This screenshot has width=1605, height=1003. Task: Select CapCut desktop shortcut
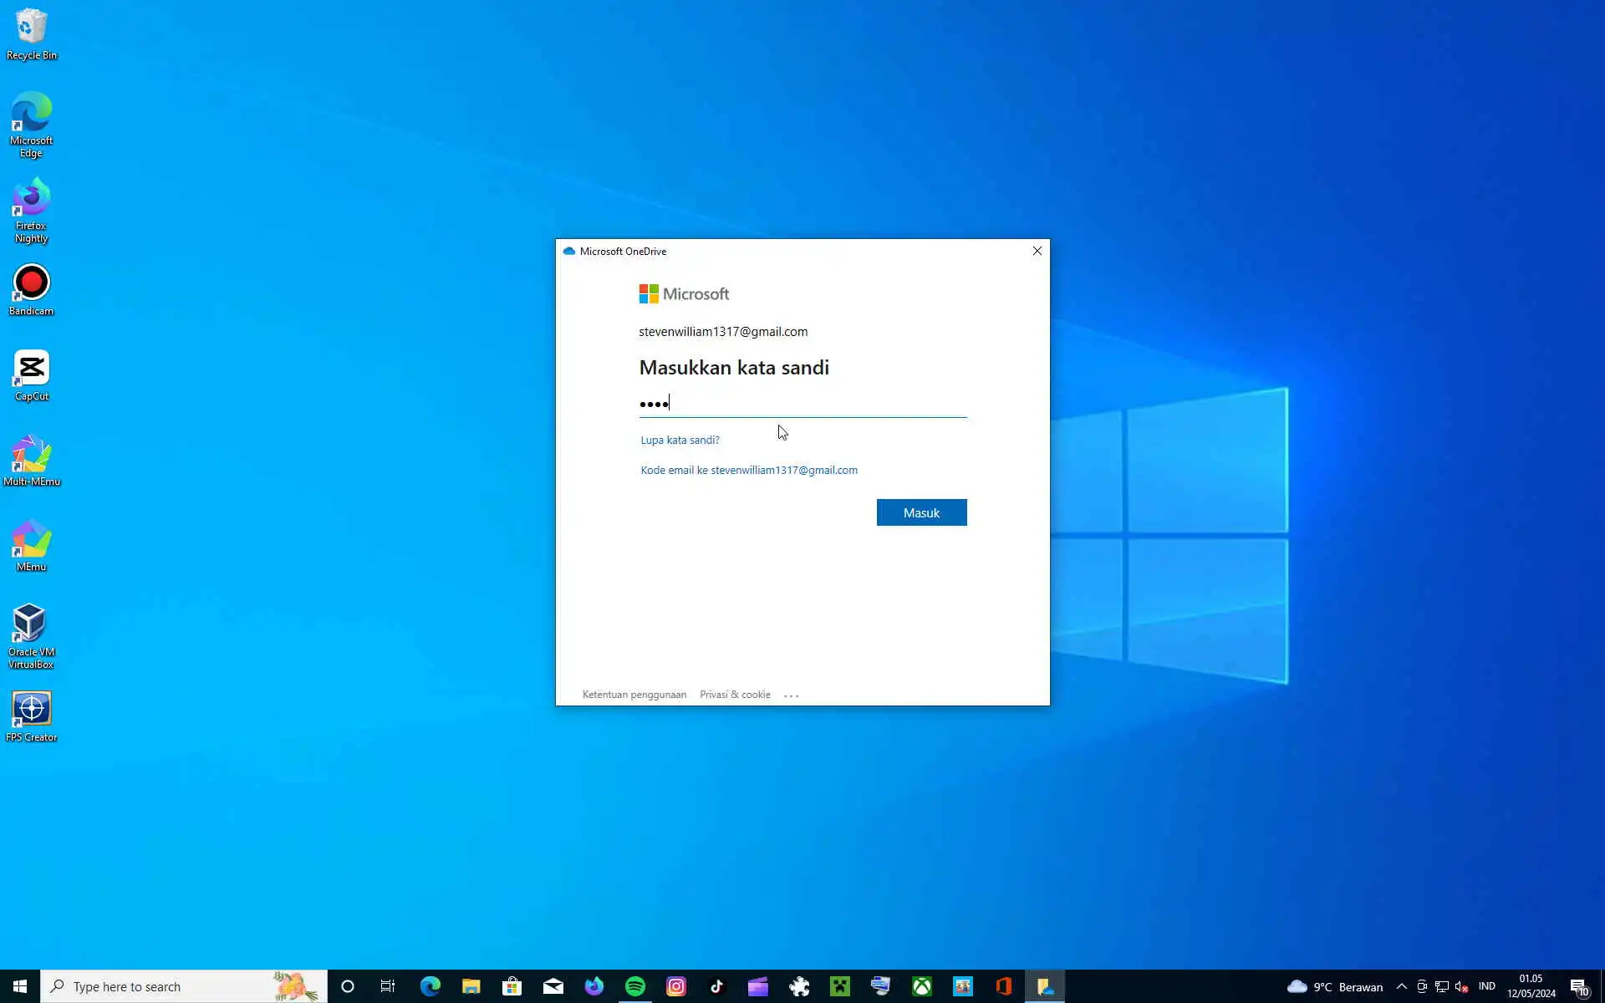pos(31,375)
